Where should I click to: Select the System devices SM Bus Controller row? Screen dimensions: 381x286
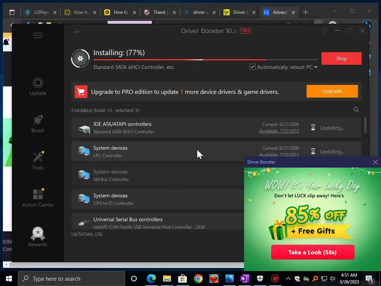[x=157, y=175]
